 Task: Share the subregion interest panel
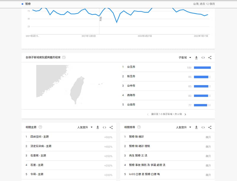(x=210, y=58)
